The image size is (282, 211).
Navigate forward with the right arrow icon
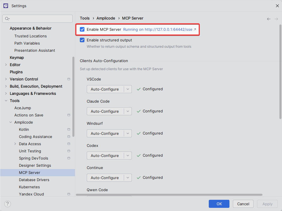(276, 19)
